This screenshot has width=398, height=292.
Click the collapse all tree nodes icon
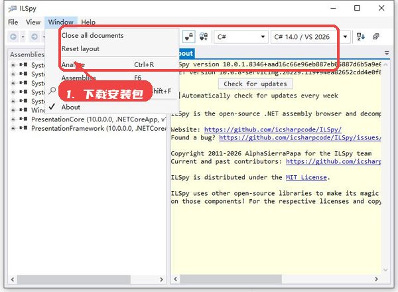[x=376, y=36]
